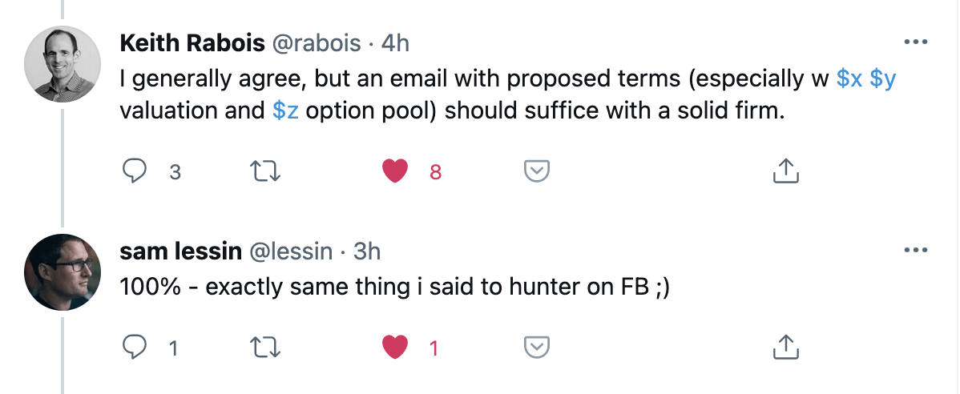Open the @lessin handle link

coord(293,251)
